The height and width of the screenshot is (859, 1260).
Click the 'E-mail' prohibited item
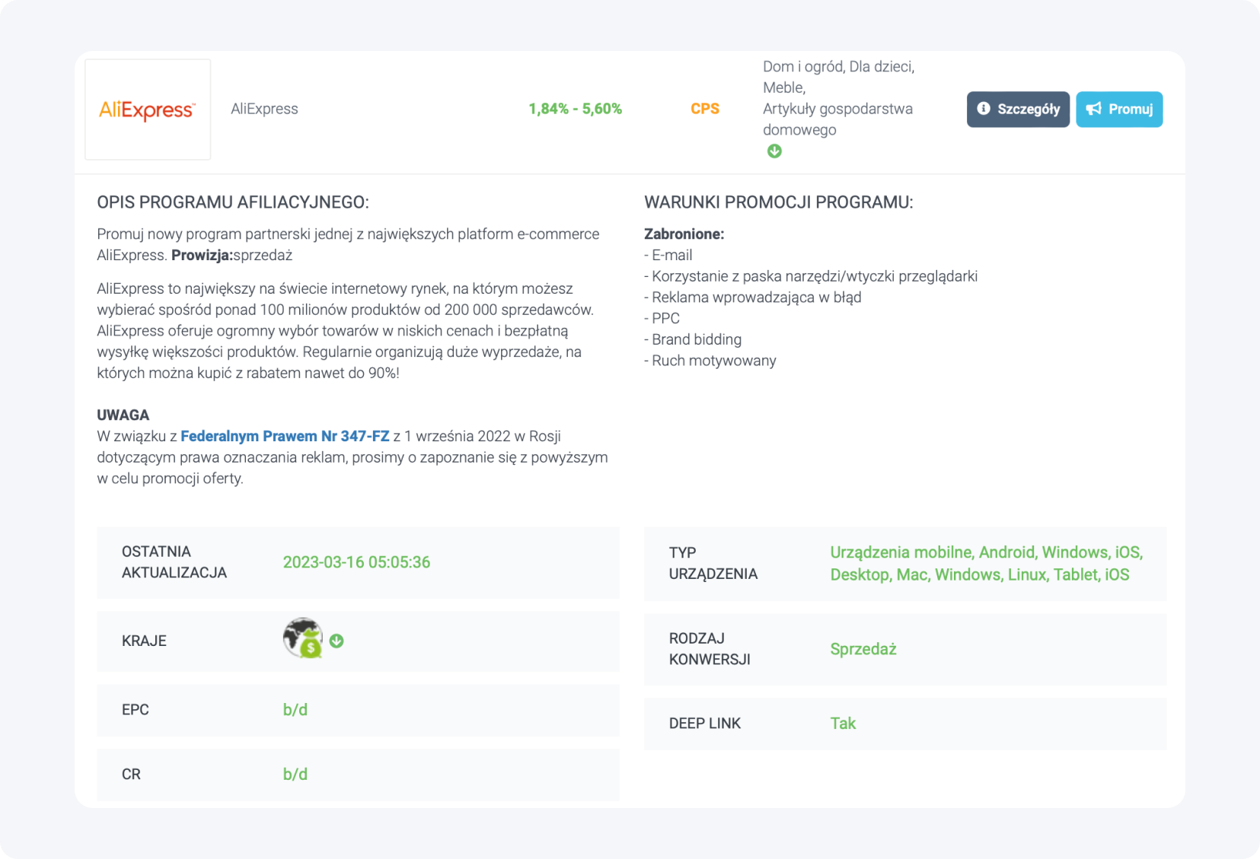[x=668, y=255]
